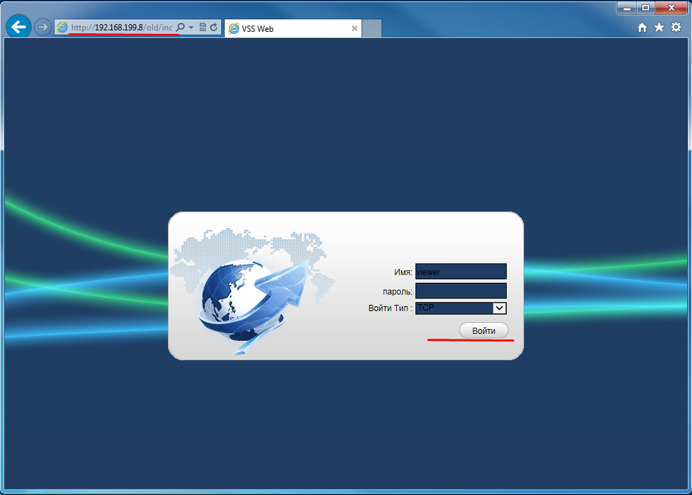Open Favorites using the star icon
Screen dimensions: 692x495
click(x=659, y=27)
